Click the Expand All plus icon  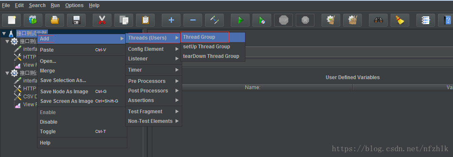click(x=171, y=20)
